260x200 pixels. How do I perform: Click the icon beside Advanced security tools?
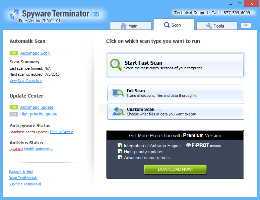point(120,157)
